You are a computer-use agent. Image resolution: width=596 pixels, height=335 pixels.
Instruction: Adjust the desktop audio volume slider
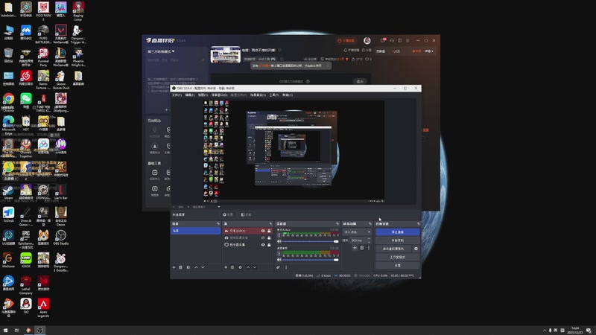(x=310, y=260)
